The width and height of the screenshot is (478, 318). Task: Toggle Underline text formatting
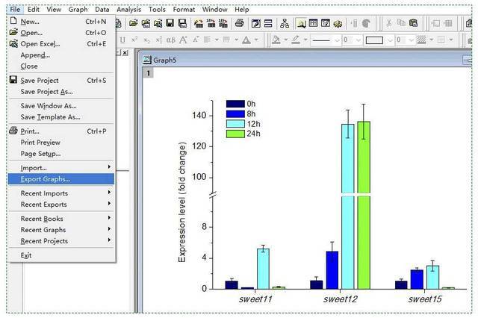coord(122,40)
